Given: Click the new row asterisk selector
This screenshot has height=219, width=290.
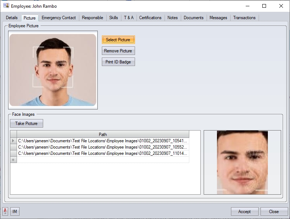Looking at the screenshot, I should pyautogui.click(x=14, y=159).
